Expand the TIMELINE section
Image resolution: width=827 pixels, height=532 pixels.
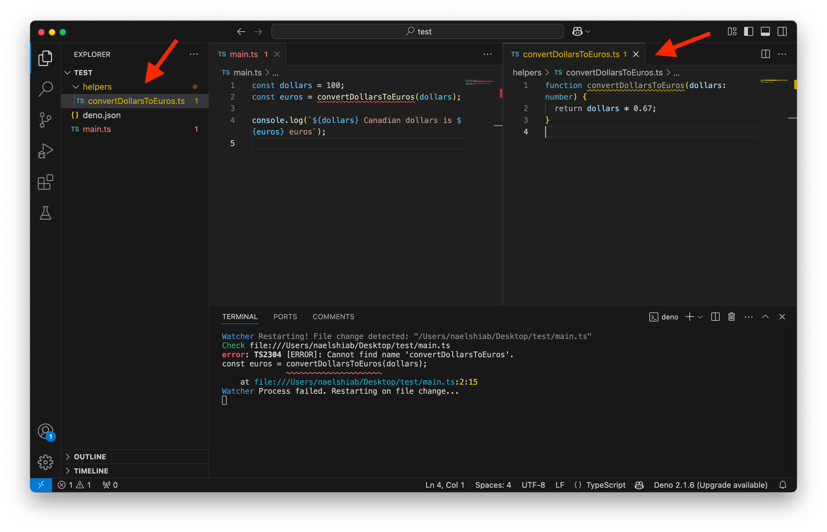pos(135,471)
